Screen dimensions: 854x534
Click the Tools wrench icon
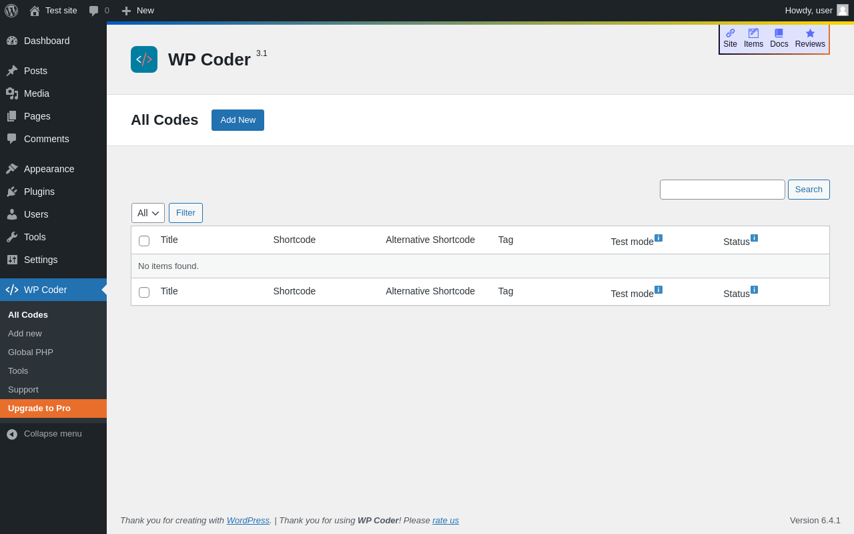point(12,237)
